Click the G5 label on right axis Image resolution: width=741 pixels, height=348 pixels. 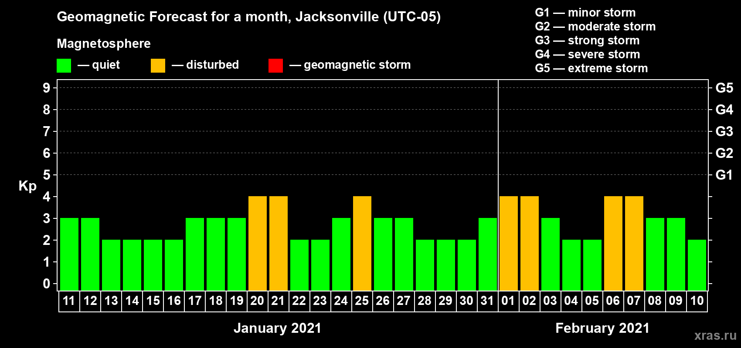click(x=724, y=88)
